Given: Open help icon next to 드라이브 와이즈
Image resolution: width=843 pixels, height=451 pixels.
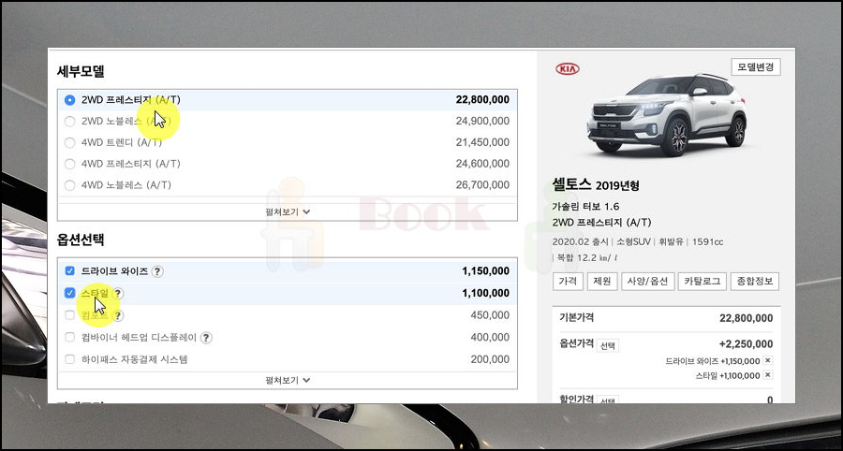Looking at the screenshot, I should pyautogui.click(x=157, y=271).
